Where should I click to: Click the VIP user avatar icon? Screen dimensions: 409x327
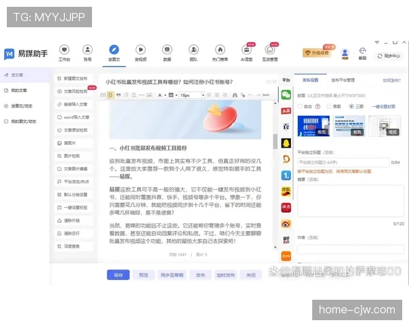tap(345, 54)
